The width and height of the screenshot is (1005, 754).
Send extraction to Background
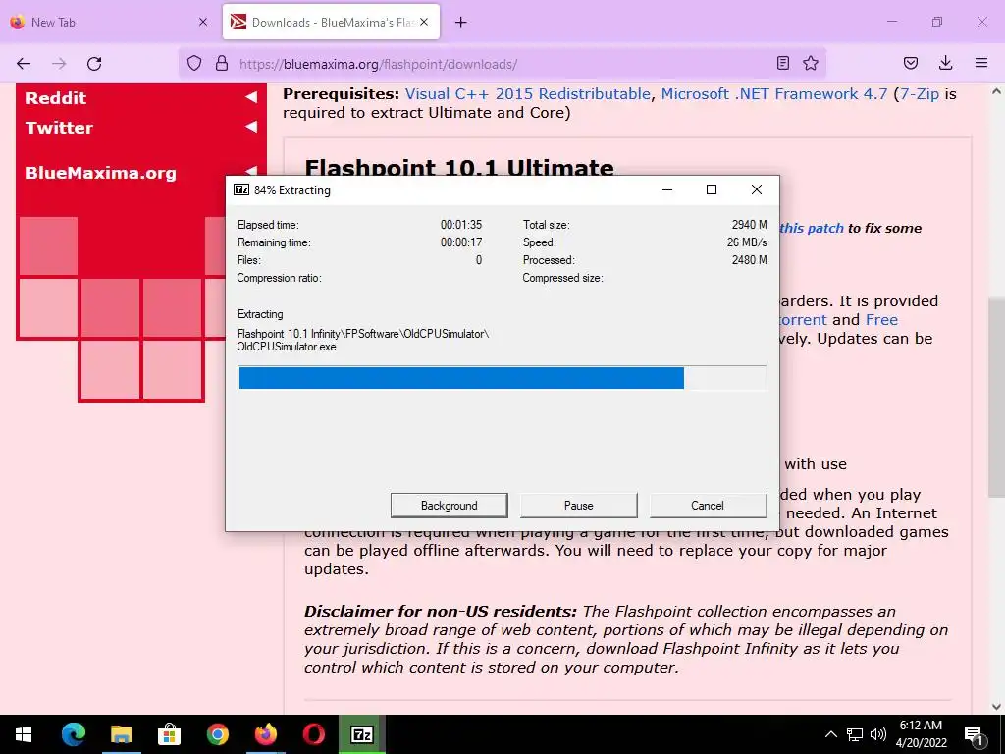pyautogui.click(x=450, y=506)
